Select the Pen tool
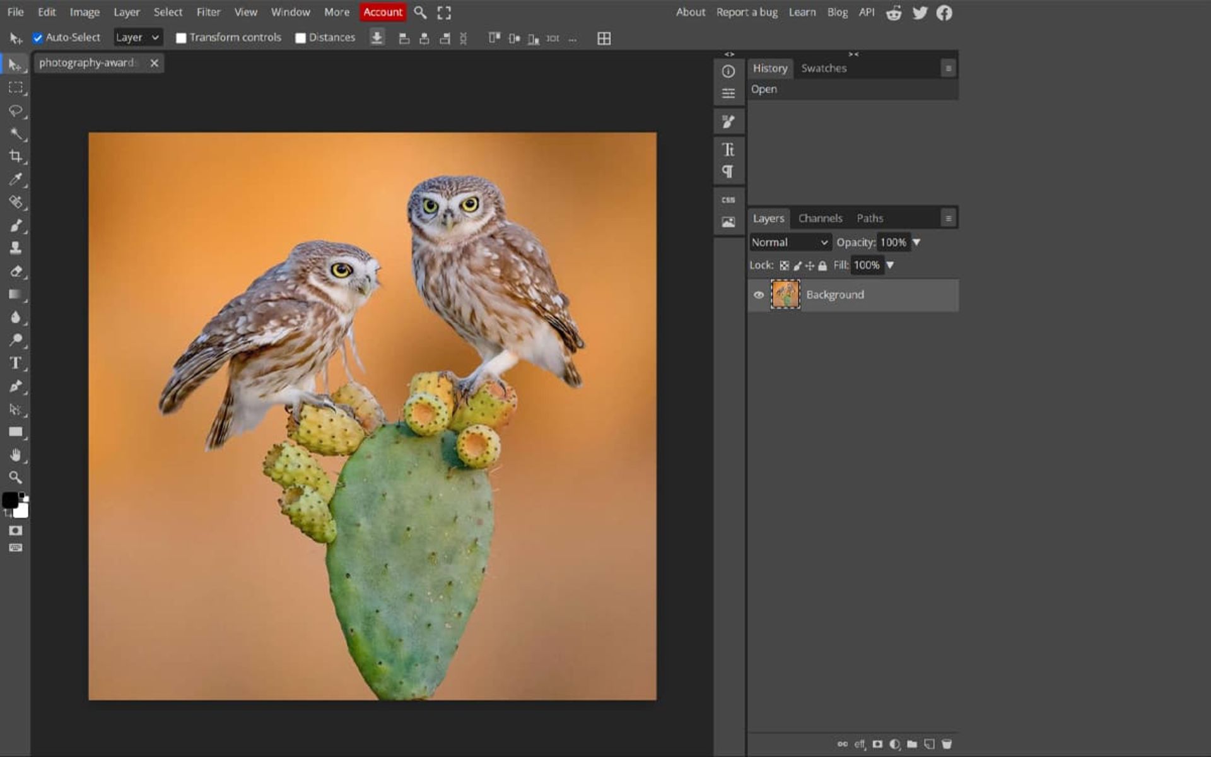Viewport: 1211px width, 757px height. coord(15,386)
